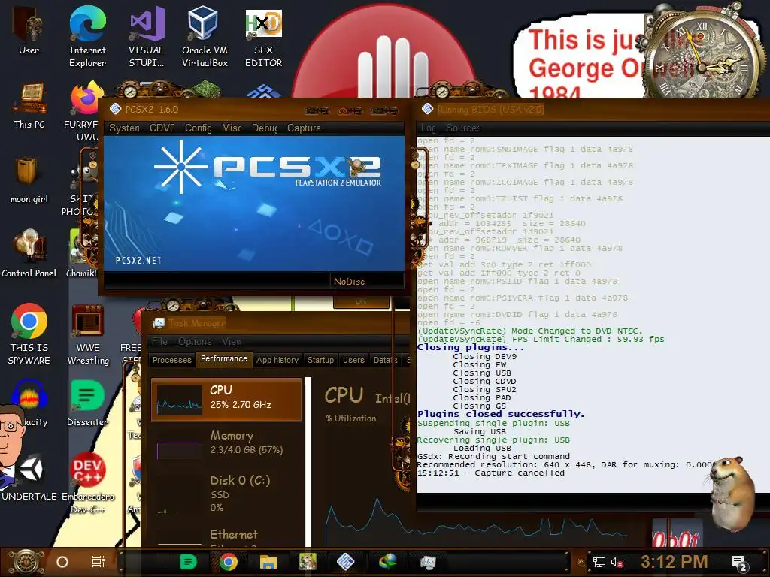Click '15:12:51 - Capture cancelled' log line

490,473
